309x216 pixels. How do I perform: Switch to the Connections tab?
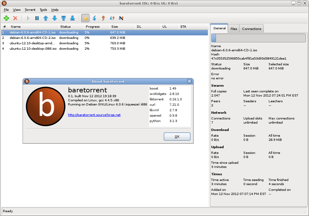point(251,28)
